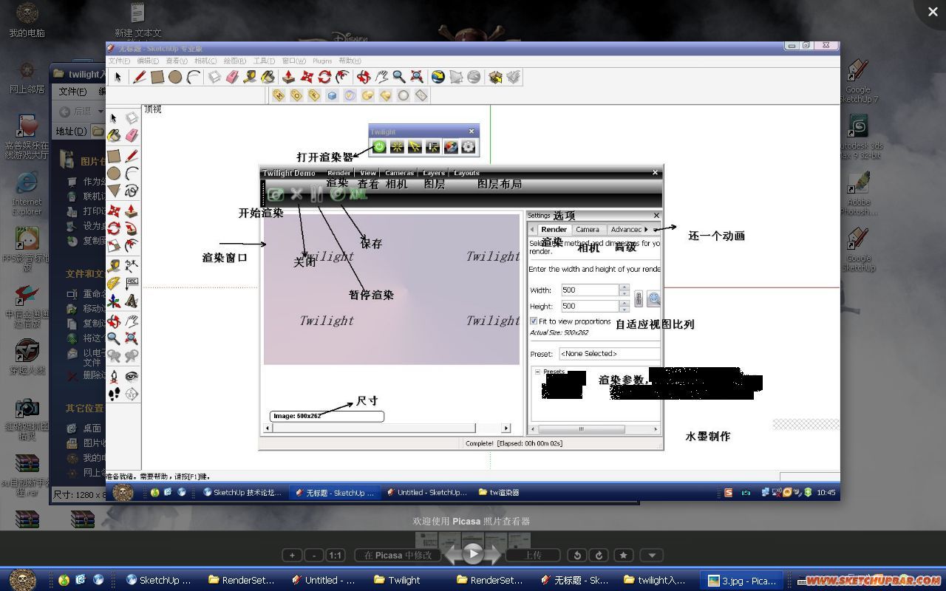Open SketchUp's 相机(C) menu
Screen dimensions: 946x591
(x=205, y=61)
